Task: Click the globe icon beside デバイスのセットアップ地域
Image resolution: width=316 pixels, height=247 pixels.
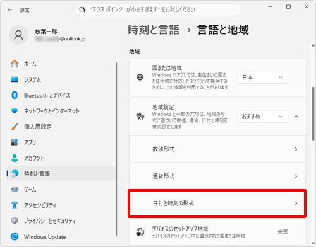Action: click(x=140, y=232)
